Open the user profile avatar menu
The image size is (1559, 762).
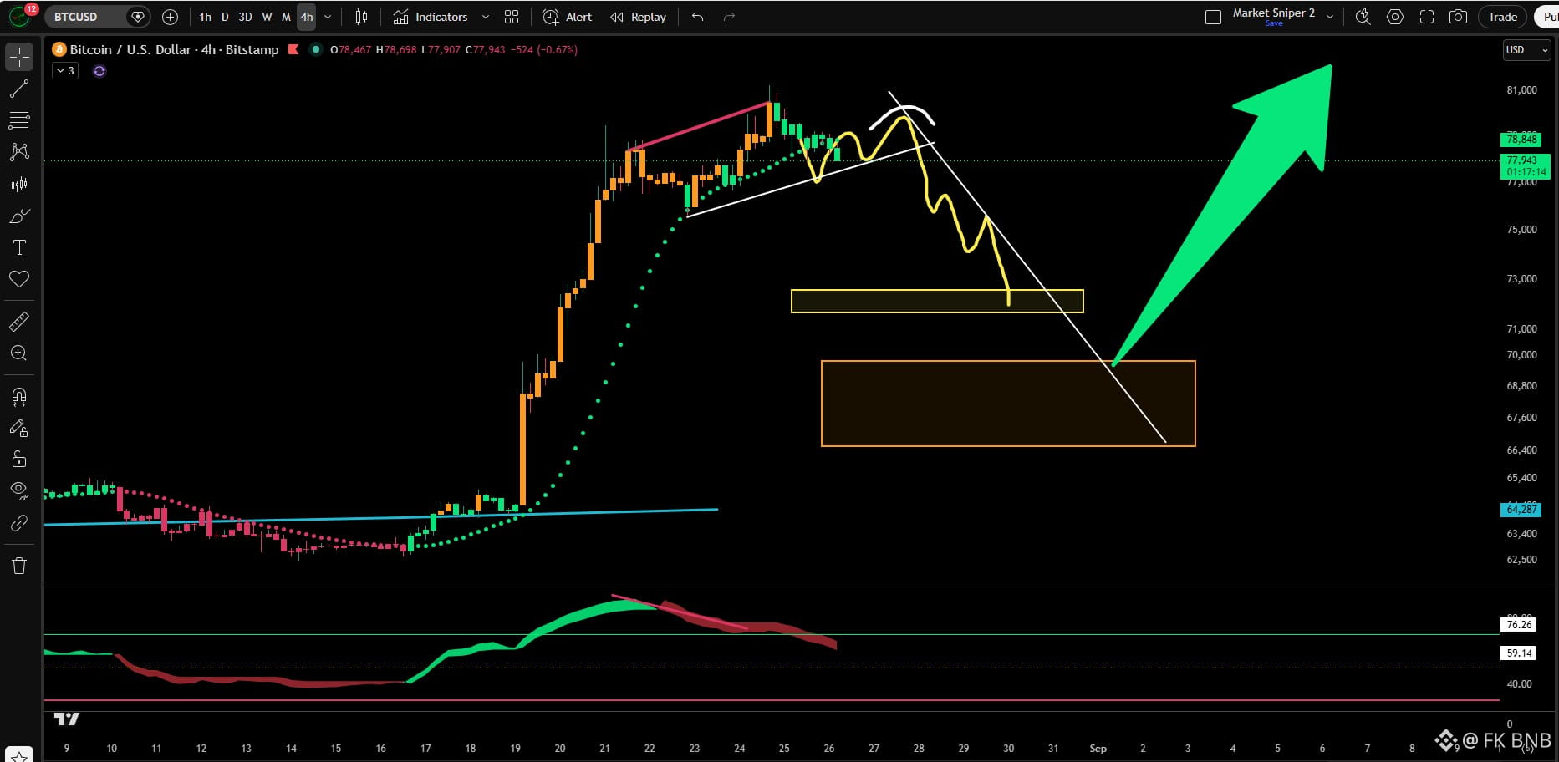[x=20, y=16]
